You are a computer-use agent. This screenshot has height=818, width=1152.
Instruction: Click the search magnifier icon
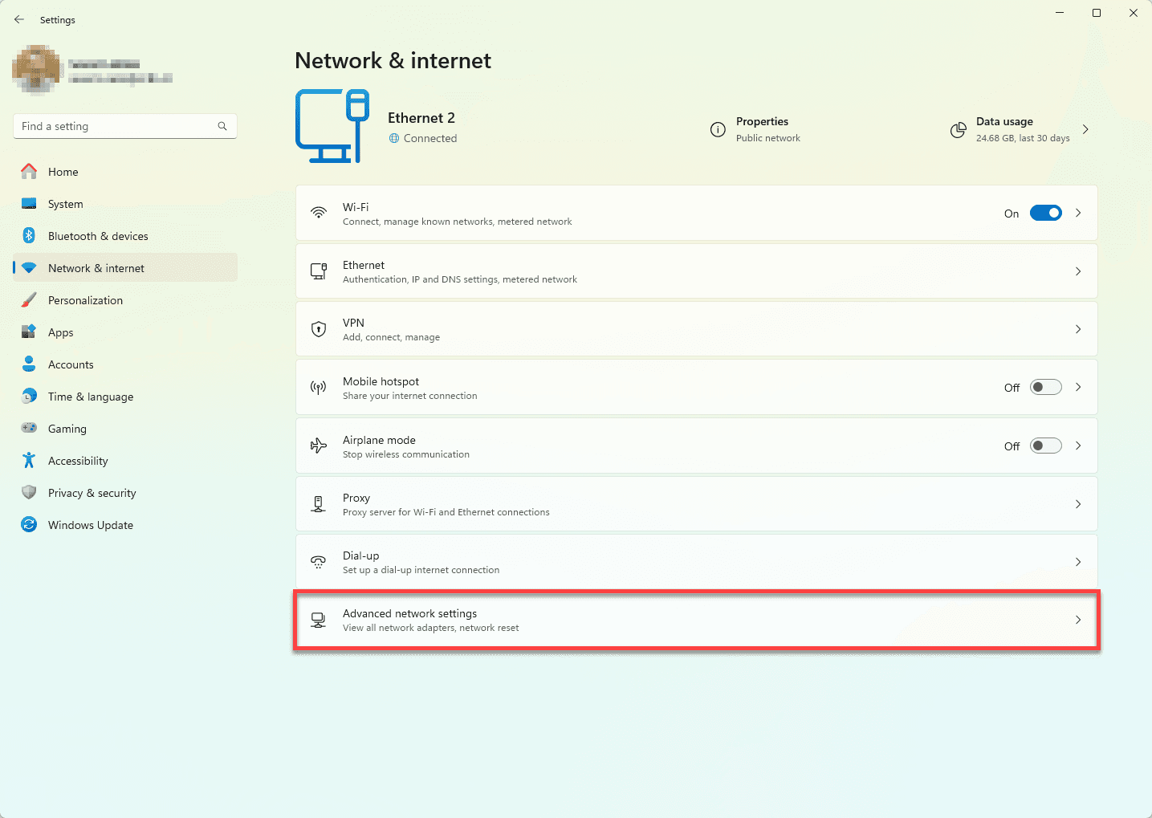222,126
